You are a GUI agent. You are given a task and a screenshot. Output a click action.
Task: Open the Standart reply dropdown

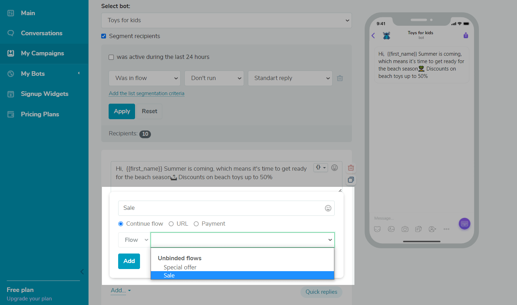290,78
